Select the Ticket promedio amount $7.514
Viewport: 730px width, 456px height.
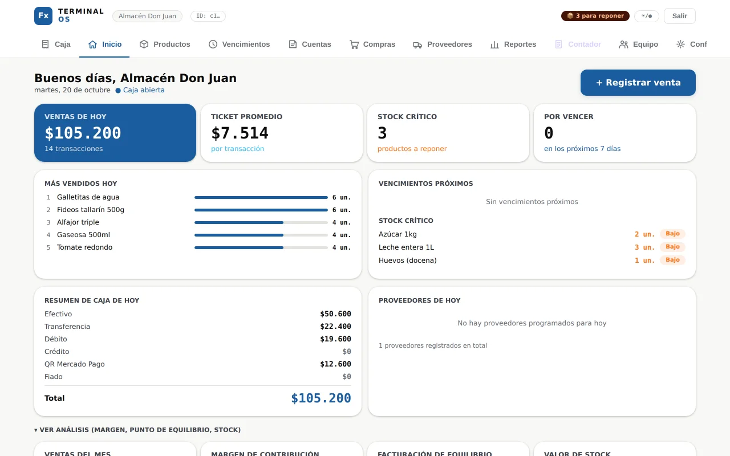pos(240,133)
